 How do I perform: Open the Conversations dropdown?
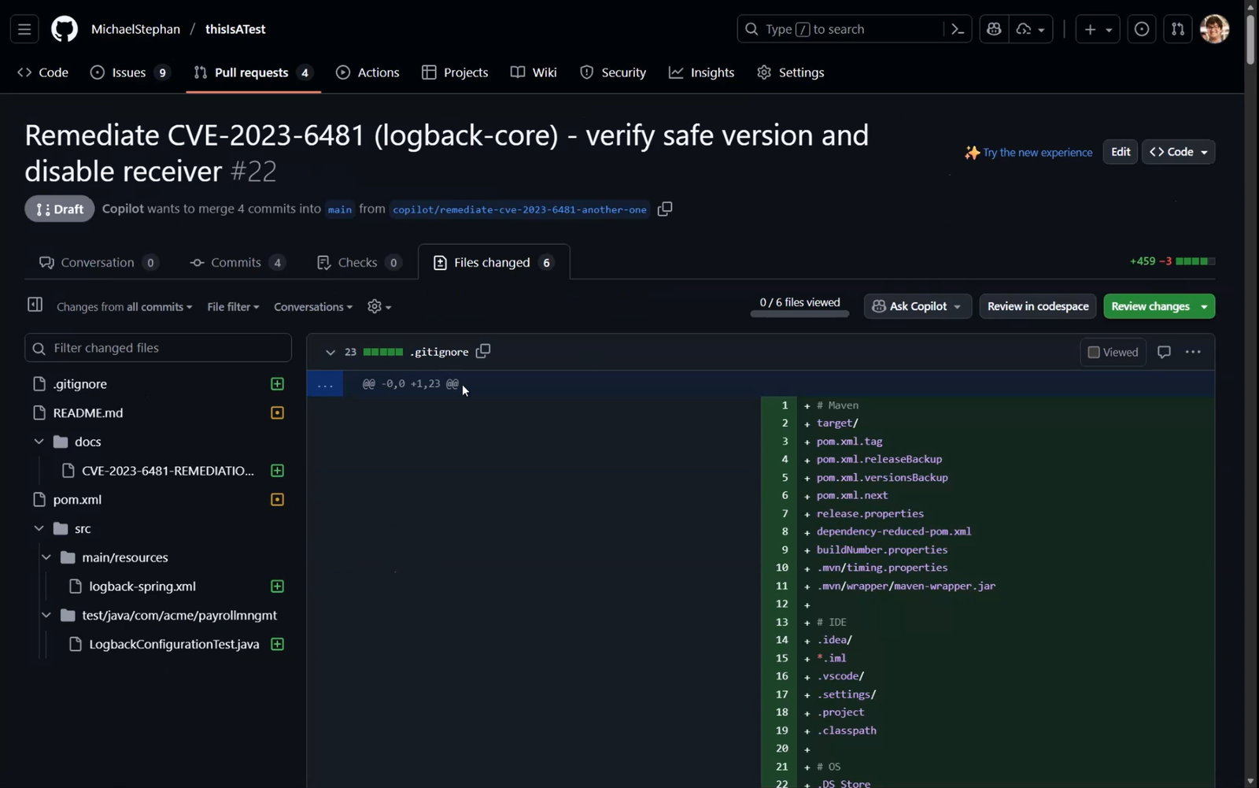pos(313,307)
